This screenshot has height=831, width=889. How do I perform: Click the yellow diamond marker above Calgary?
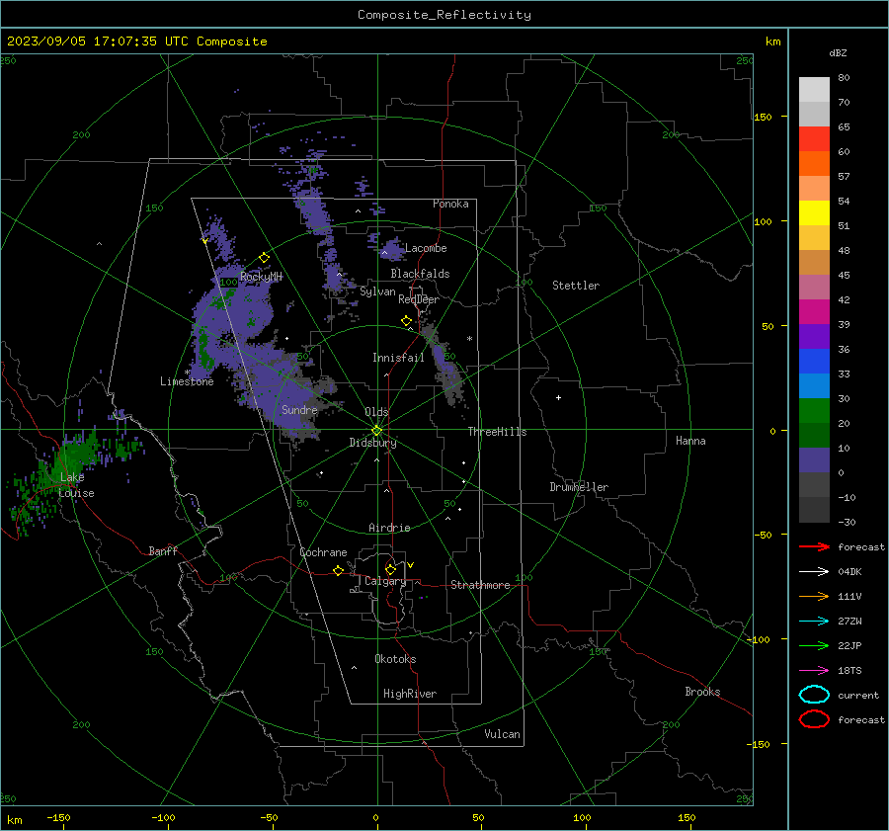coord(390,569)
